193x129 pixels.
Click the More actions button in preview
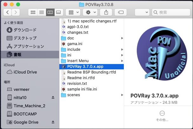click(162, 113)
